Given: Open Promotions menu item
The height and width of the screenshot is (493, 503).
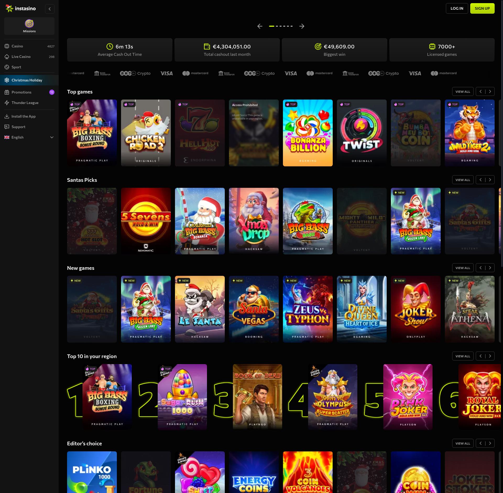Looking at the screenshot, I should [x=21, y=92].
